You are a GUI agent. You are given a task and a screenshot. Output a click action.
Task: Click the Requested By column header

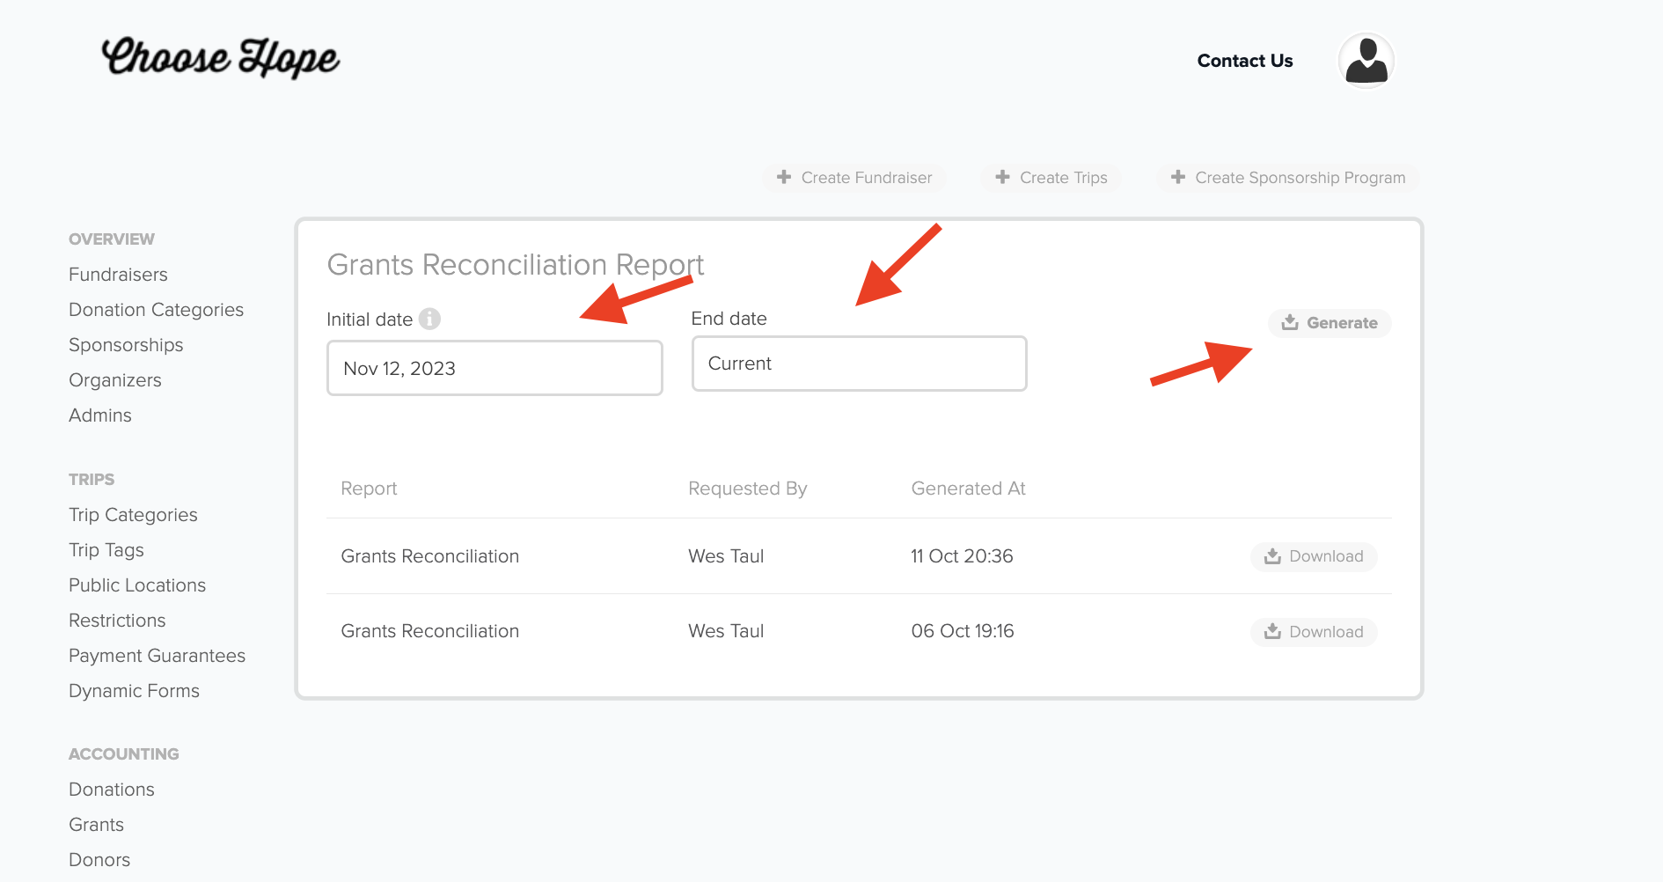(x=747, y=489)
